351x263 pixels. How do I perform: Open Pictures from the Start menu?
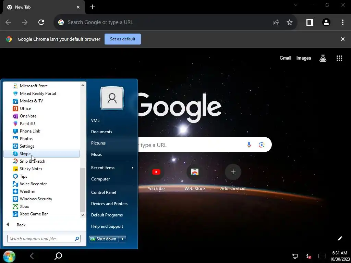pos(98,143)
